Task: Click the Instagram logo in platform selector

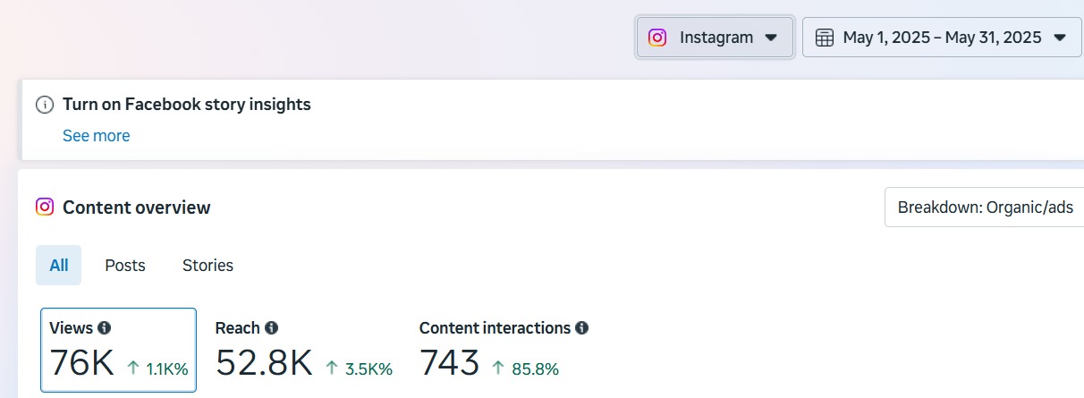Action: 657,38
